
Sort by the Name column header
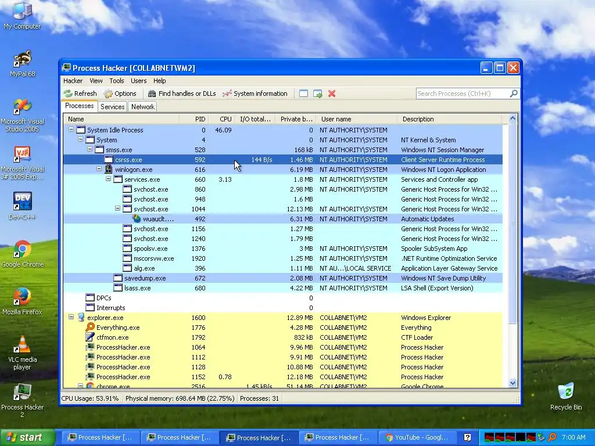(121, 119)
